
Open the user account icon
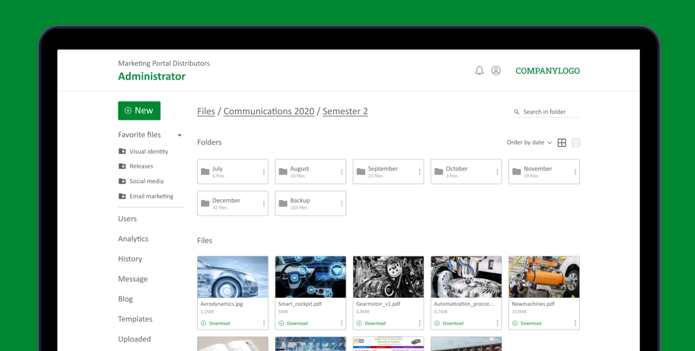[x=496, y=71]
